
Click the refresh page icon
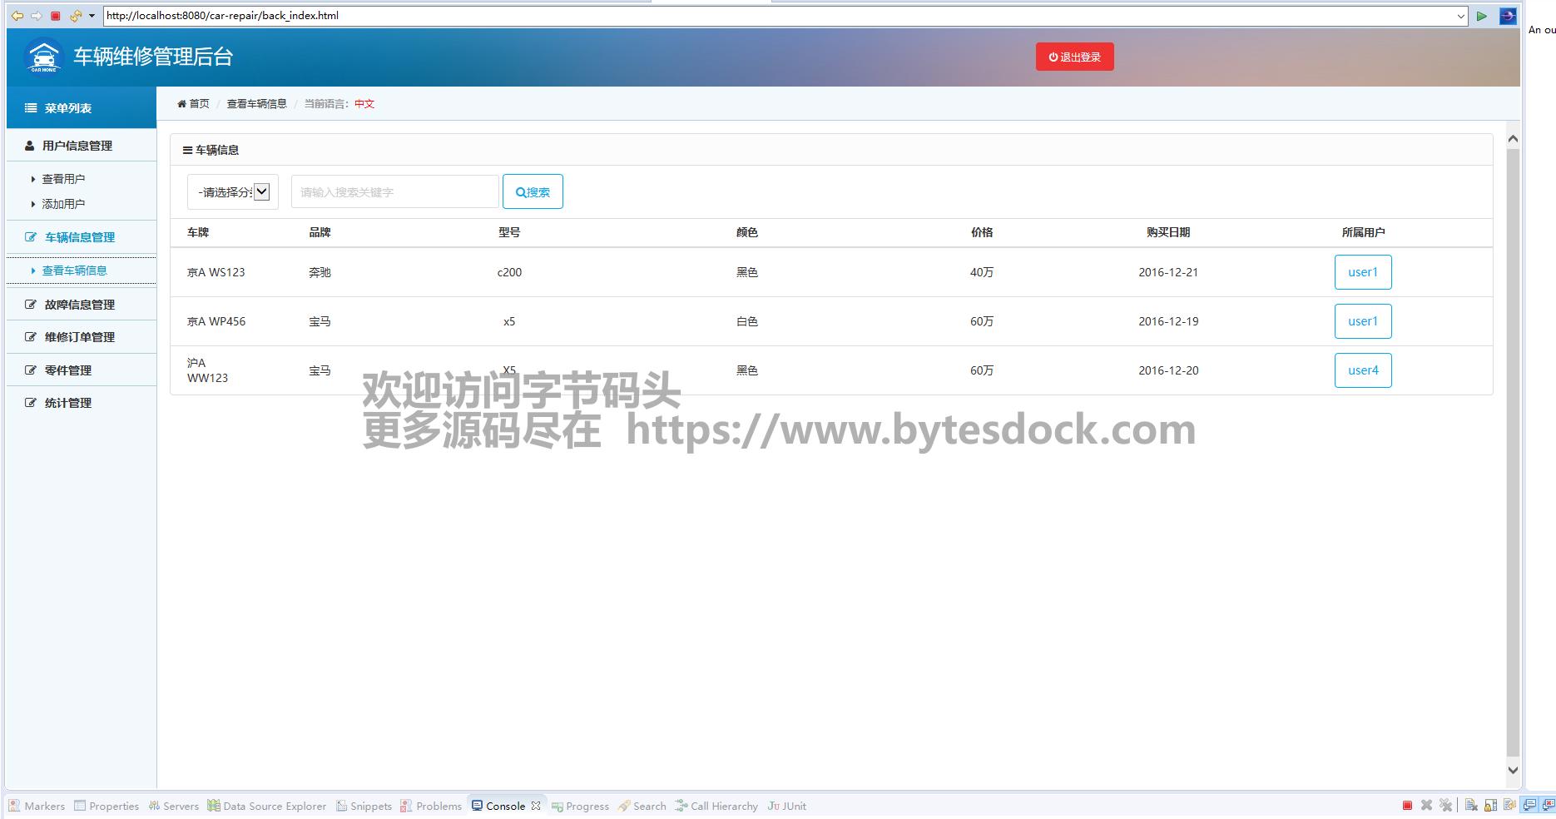[x=75, y=16]
